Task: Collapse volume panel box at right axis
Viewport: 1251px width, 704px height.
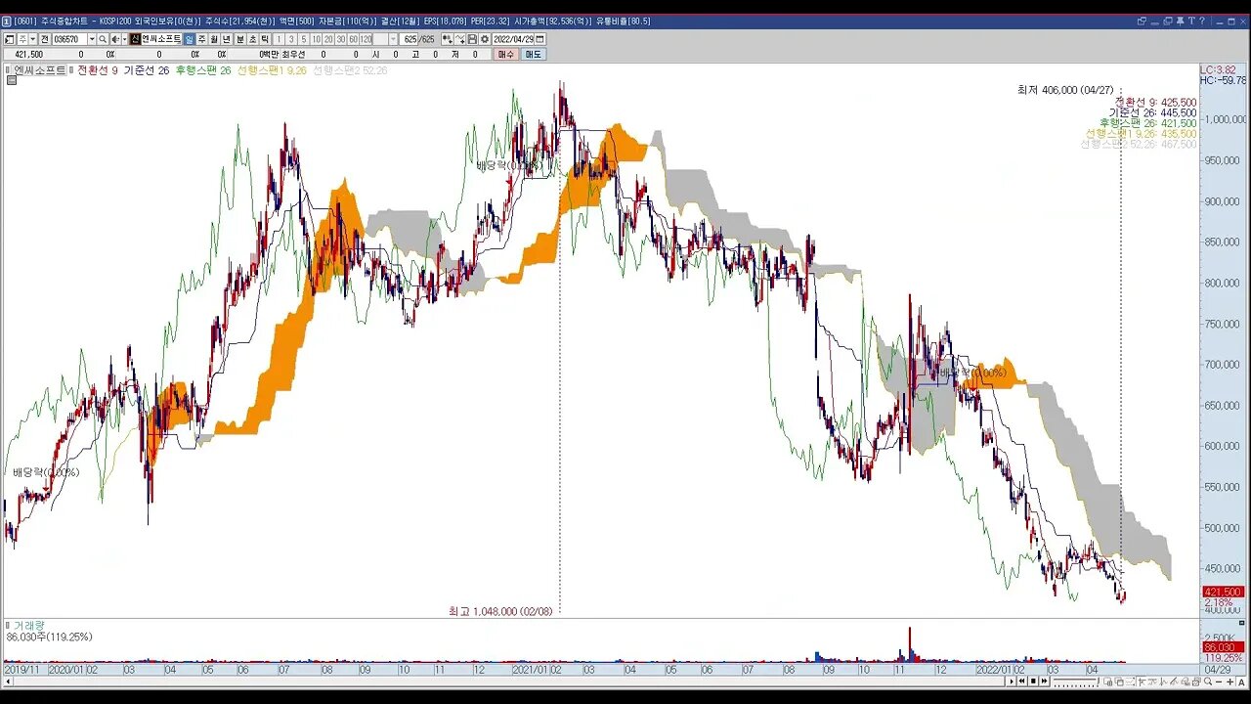Action: 1241,623
